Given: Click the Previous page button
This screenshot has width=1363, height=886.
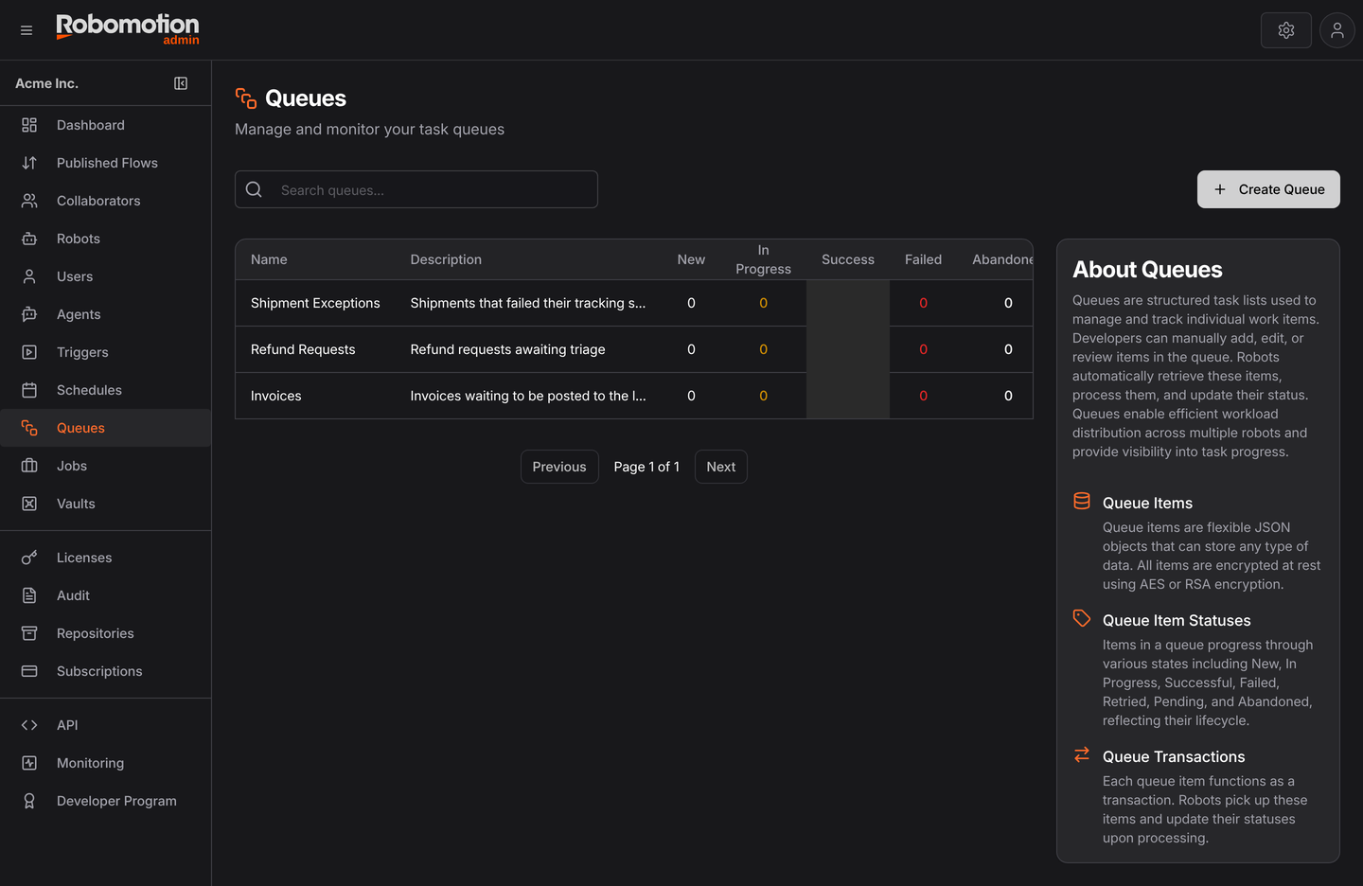Looking at the screenshot, I should click(559, 467).
